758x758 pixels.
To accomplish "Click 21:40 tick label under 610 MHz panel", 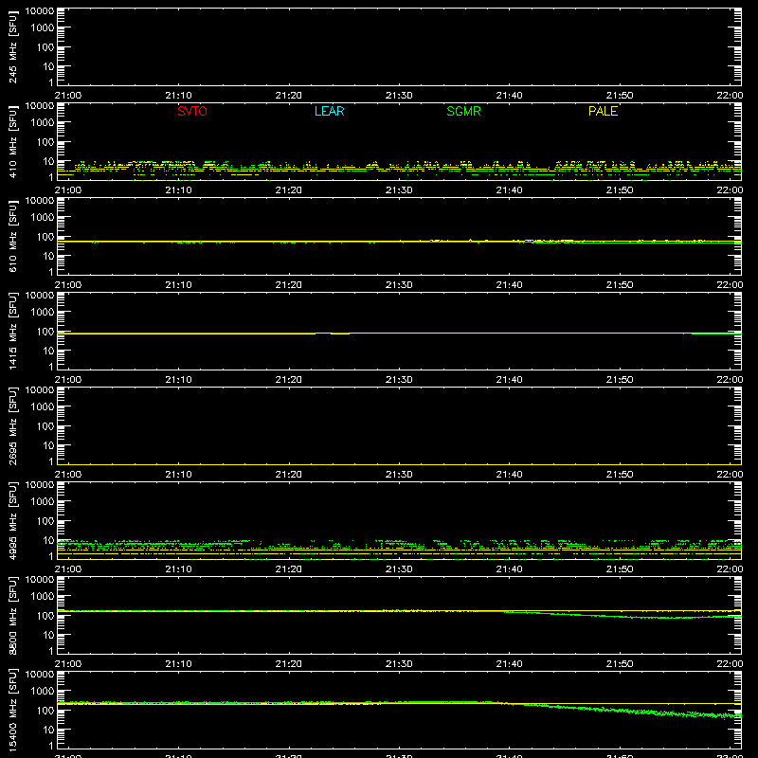I will tap(509, 285).
